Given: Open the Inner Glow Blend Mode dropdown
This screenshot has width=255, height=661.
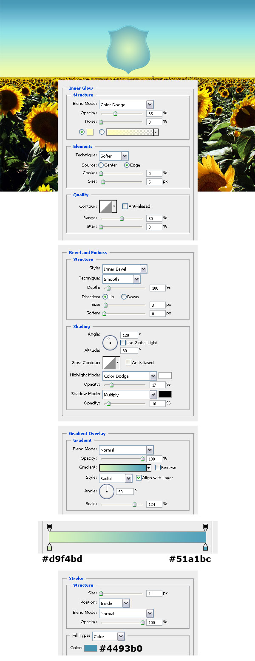Looking at the screenshot, I should click(x=126, y=105).
